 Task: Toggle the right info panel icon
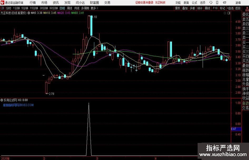tap(229, 13)
